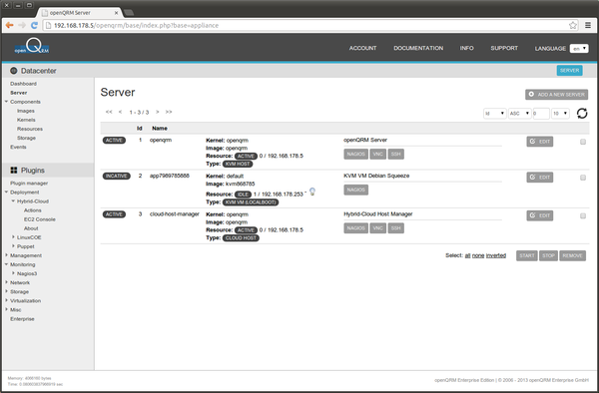
Task: Expand the Virtualization tree node
Action: point(6,300)
